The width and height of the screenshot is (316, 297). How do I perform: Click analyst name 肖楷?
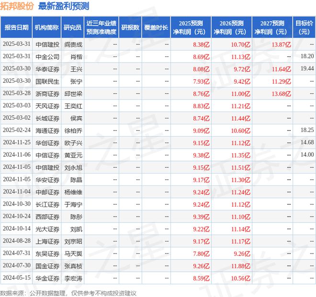click(77, 57)
